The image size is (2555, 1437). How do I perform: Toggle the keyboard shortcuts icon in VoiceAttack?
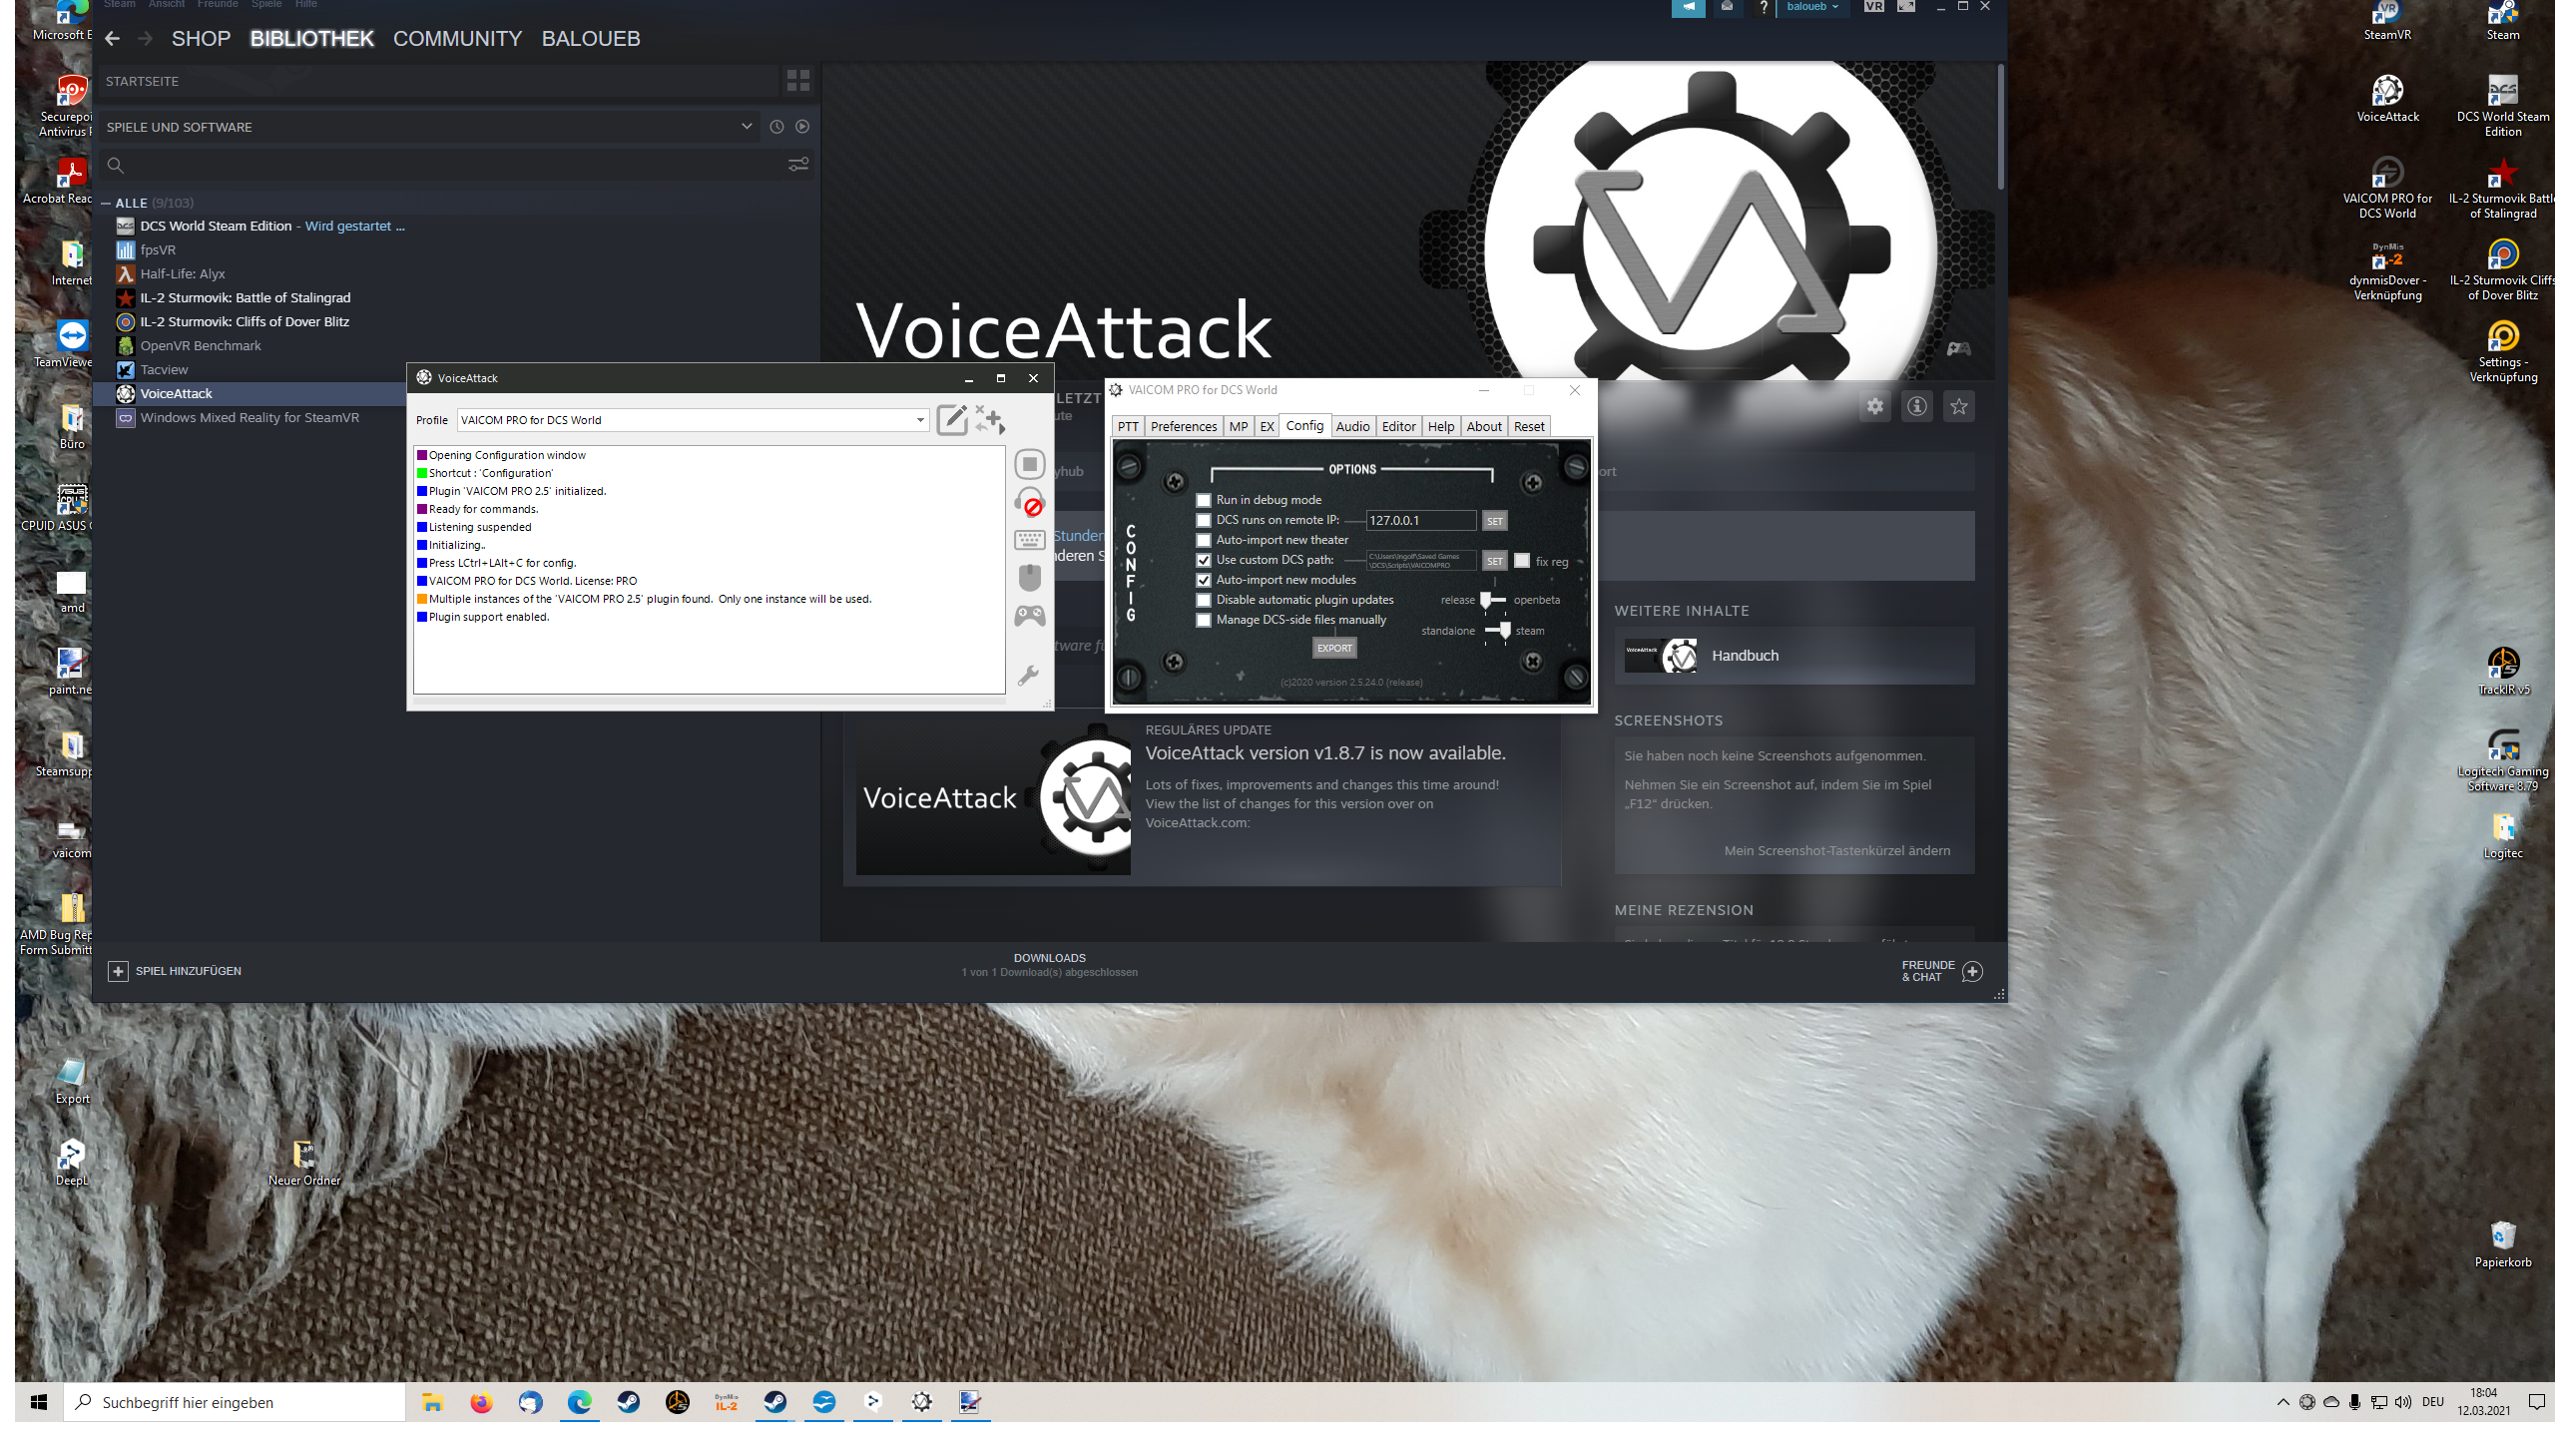coord(1029,540)
